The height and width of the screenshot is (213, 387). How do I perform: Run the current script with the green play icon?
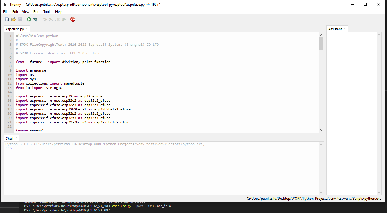tap(29, 19)
